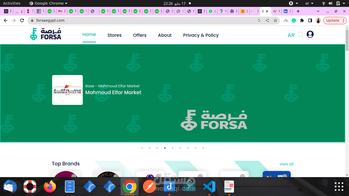Select the second carousel slide dot
The height and width of the screenshot is (196, 349).
[149, 148]
